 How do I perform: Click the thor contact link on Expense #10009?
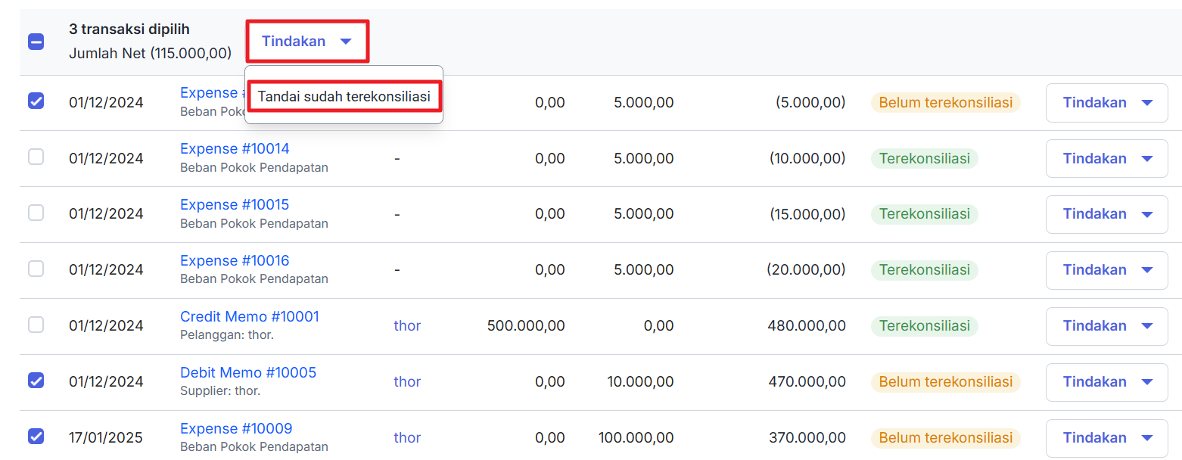tap(407, 438)
